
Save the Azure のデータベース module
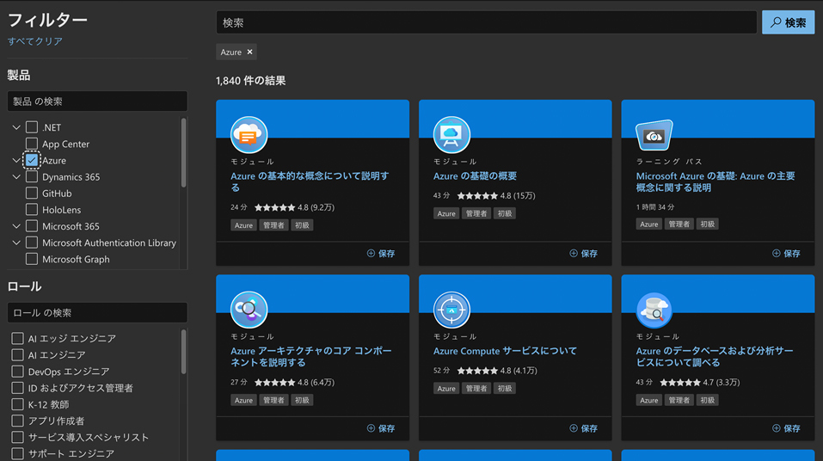[786, 428]
